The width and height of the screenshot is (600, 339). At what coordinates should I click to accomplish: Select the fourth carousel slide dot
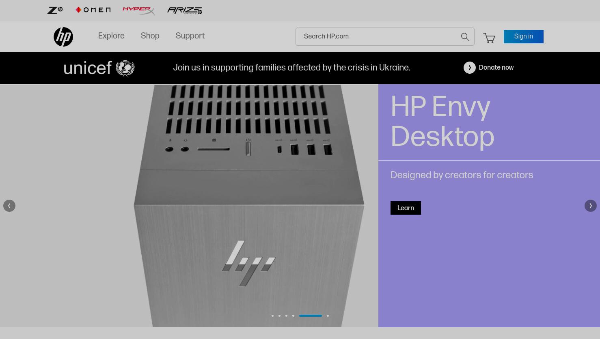coord(293,316)
